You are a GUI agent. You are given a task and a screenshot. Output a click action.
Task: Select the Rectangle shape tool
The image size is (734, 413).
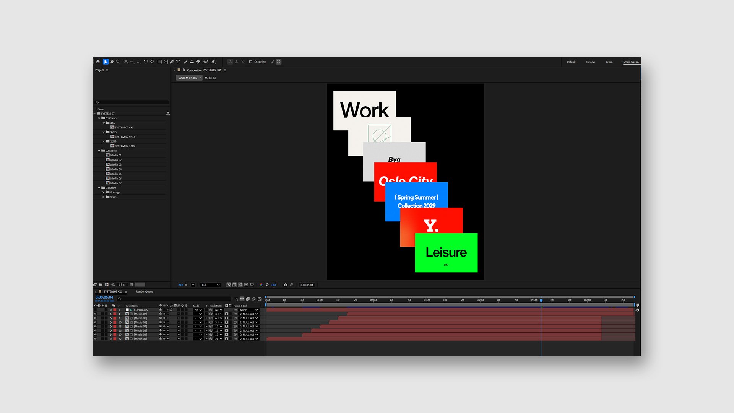pos(159,62)
